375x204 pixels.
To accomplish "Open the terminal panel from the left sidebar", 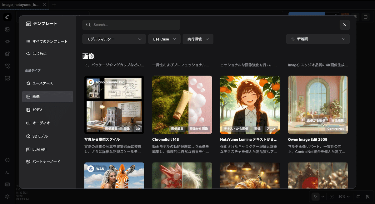I will coord(7,172).
